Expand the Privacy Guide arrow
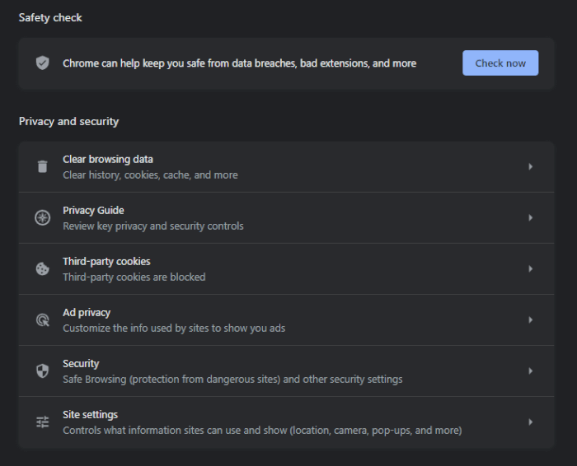 pos(530,217)
